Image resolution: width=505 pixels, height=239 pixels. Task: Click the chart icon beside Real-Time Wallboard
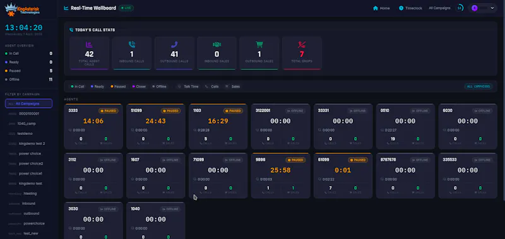coord(66,8)
